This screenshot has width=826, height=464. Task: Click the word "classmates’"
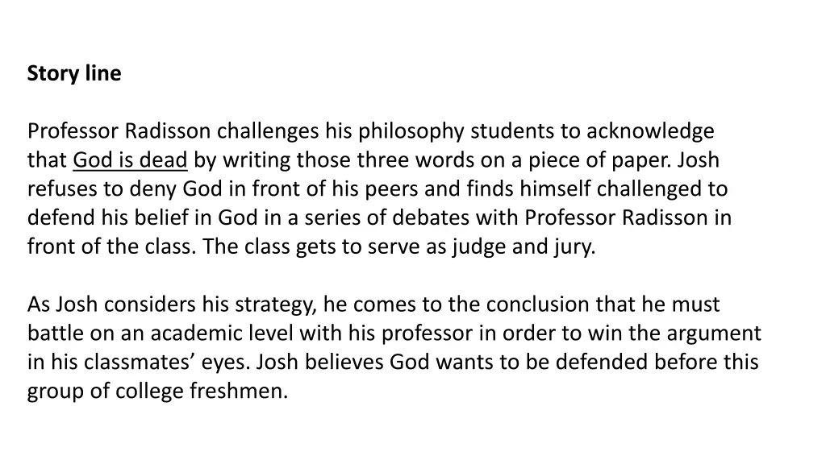click(x=127, y=362)
